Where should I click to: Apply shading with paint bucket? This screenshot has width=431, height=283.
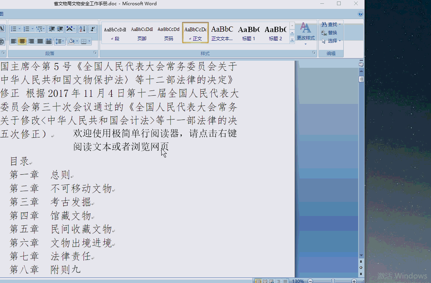[71, 41]
